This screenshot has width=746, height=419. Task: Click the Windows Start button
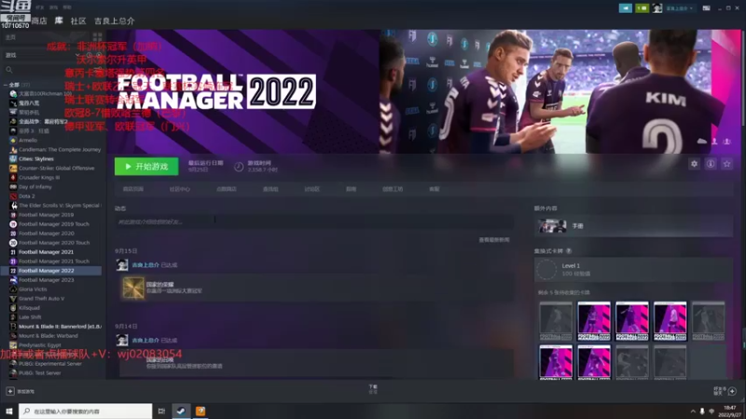[8, 411]
